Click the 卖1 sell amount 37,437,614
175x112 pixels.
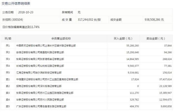coord(165,79)
